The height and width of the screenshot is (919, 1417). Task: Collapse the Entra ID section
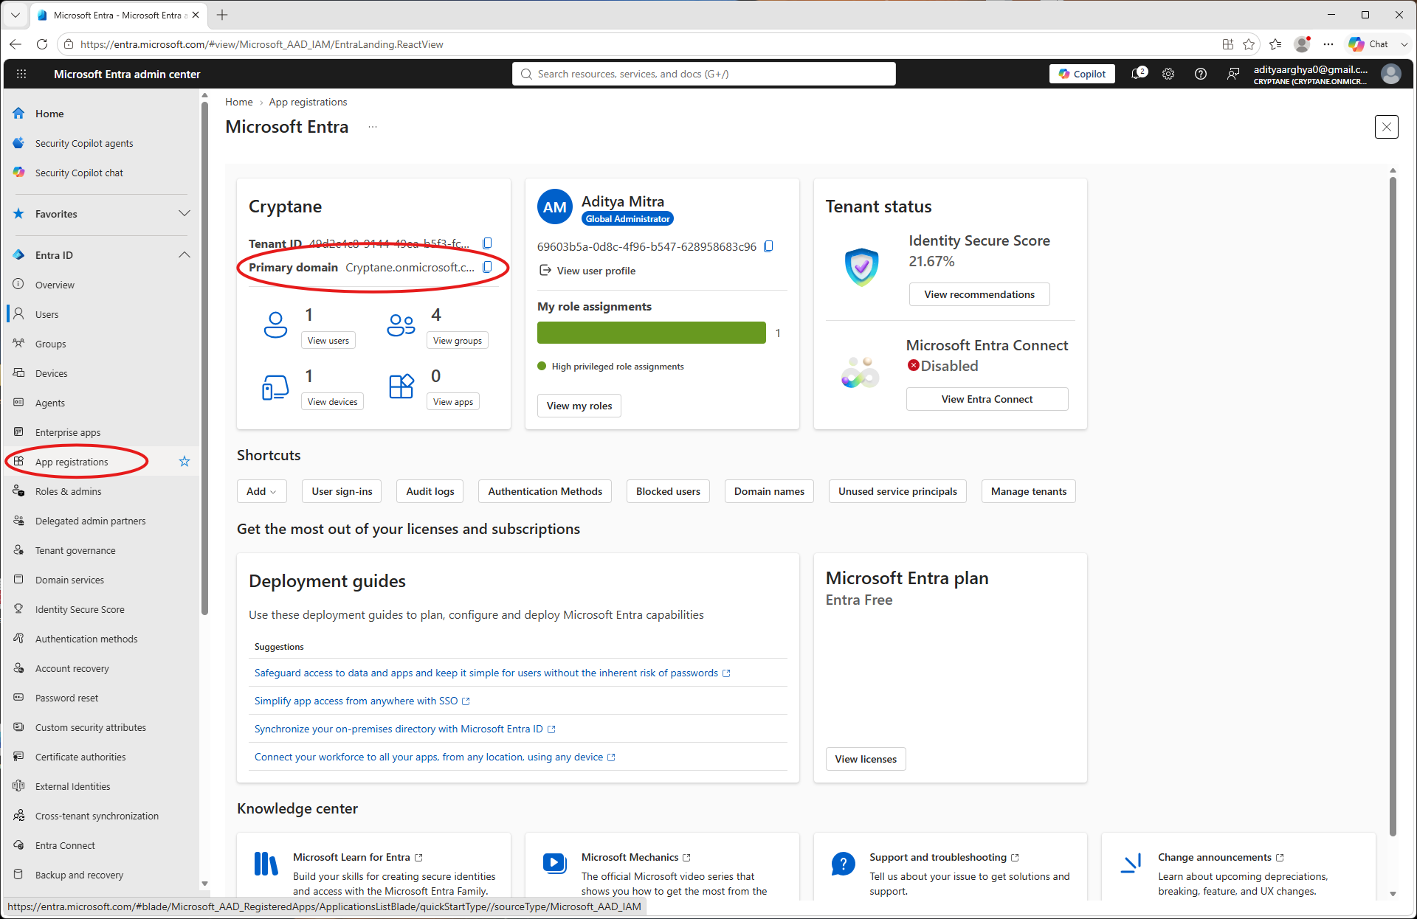(x=185, y=254)
